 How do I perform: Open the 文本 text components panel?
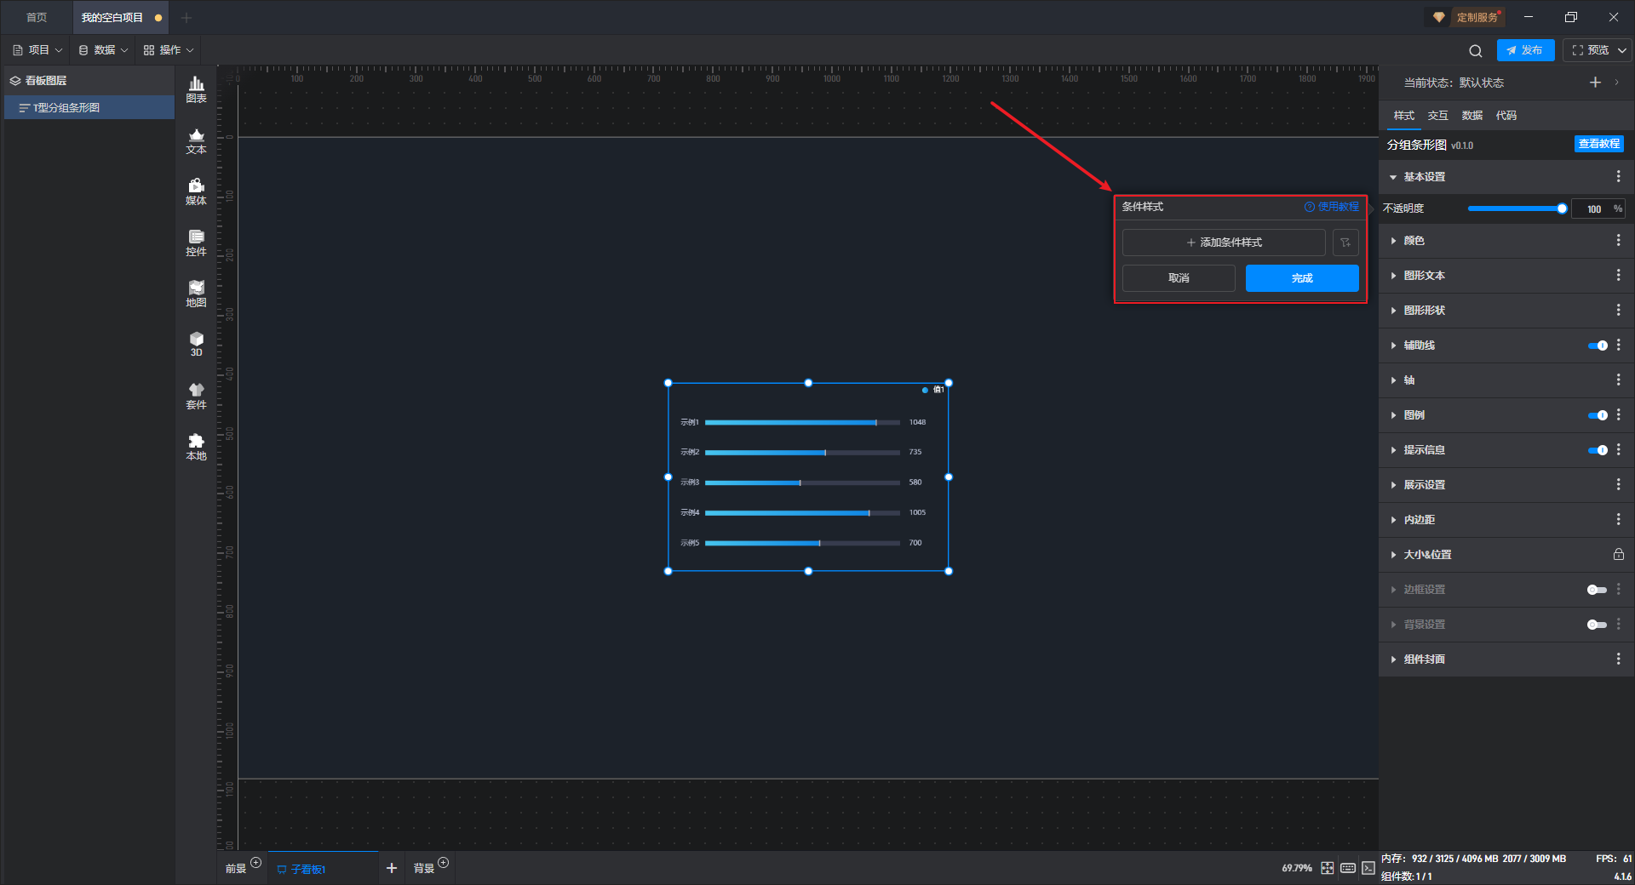coord(196,140)
